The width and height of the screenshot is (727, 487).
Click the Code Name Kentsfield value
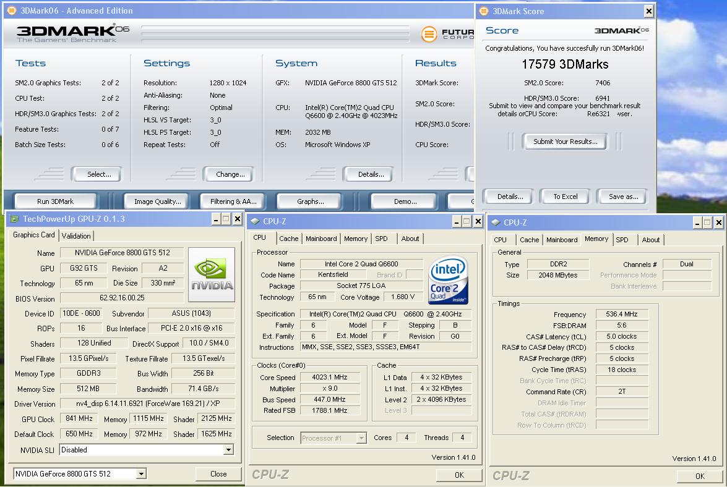(333, 274)
